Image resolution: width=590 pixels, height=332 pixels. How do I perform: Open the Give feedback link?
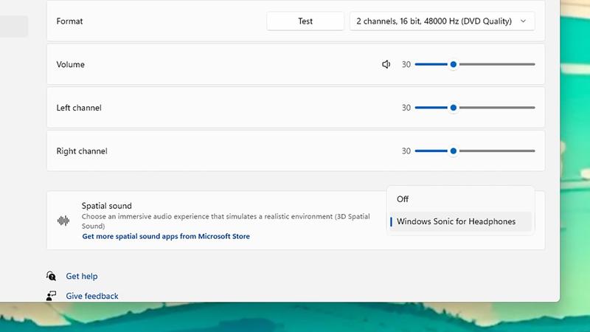(92, 296)
